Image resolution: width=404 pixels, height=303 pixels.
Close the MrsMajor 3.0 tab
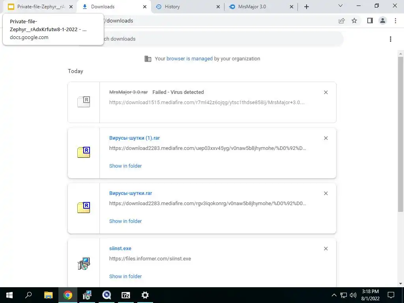click(x=292, y=7)
